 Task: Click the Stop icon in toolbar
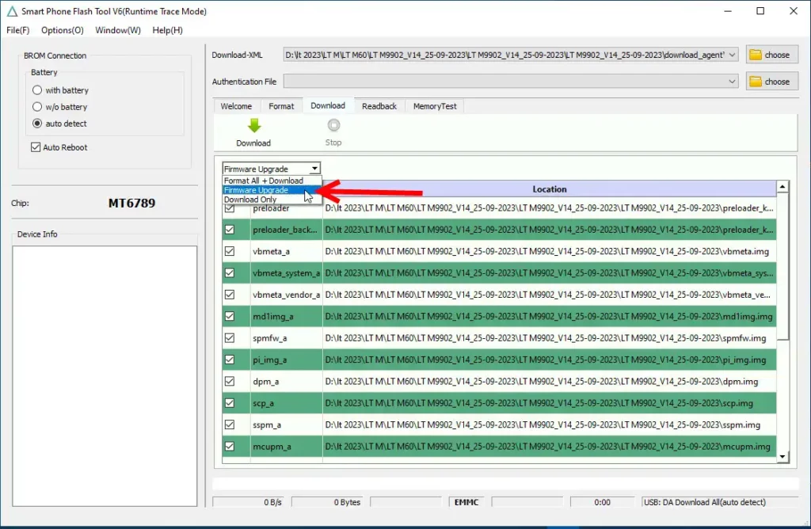click(x=333, y=126)
